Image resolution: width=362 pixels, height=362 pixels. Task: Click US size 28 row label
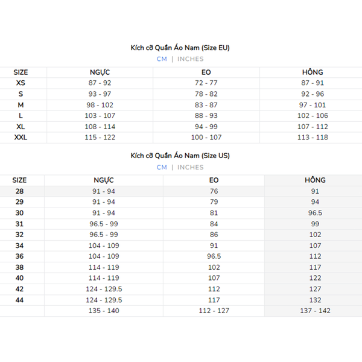click(x=19, y=191)
